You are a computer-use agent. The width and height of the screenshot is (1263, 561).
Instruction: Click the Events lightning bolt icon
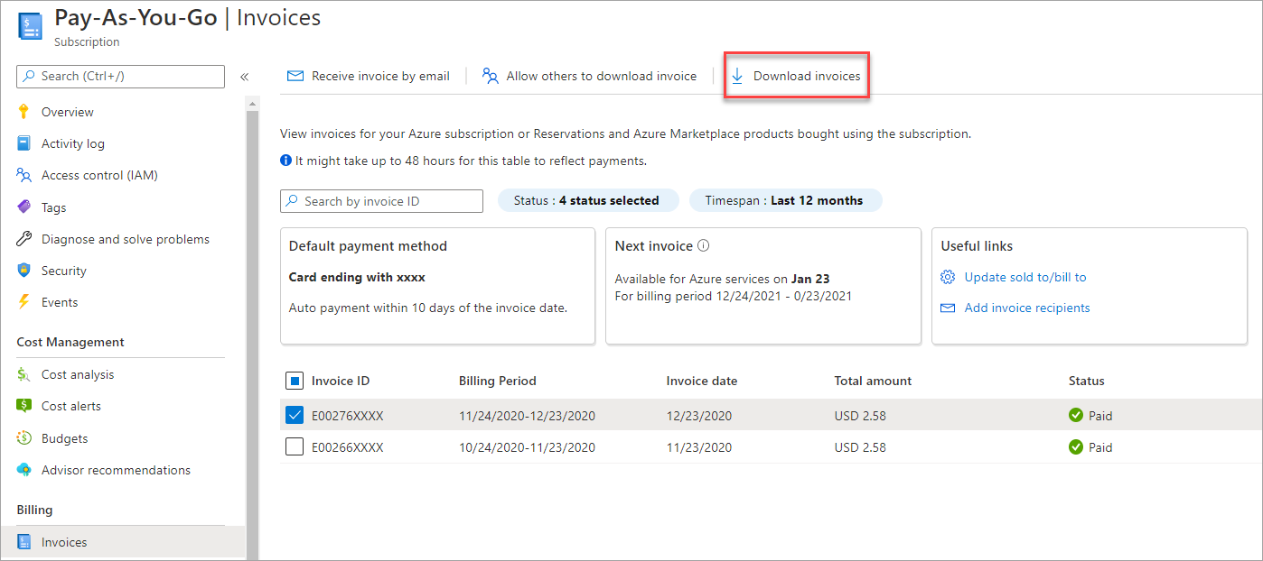(x=24, y=302)
